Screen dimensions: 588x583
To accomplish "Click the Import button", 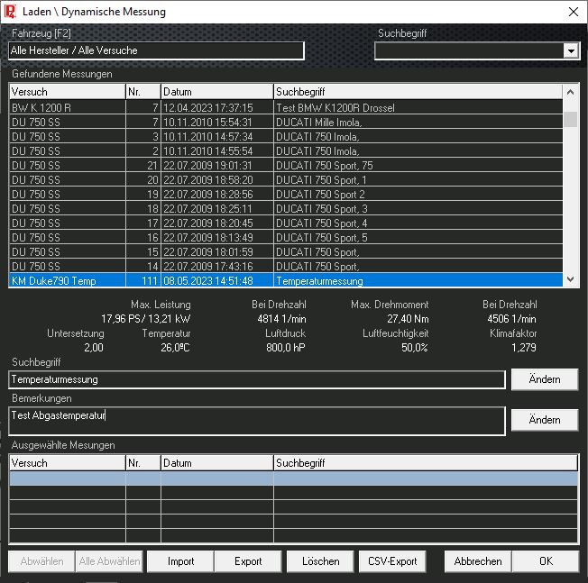I will pos(180,561).
